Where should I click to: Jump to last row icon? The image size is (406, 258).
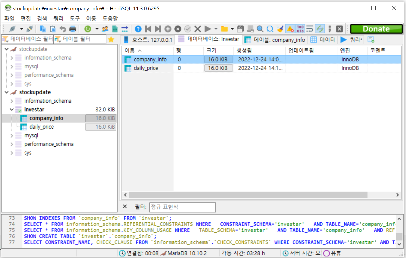[x=158, y=29]
